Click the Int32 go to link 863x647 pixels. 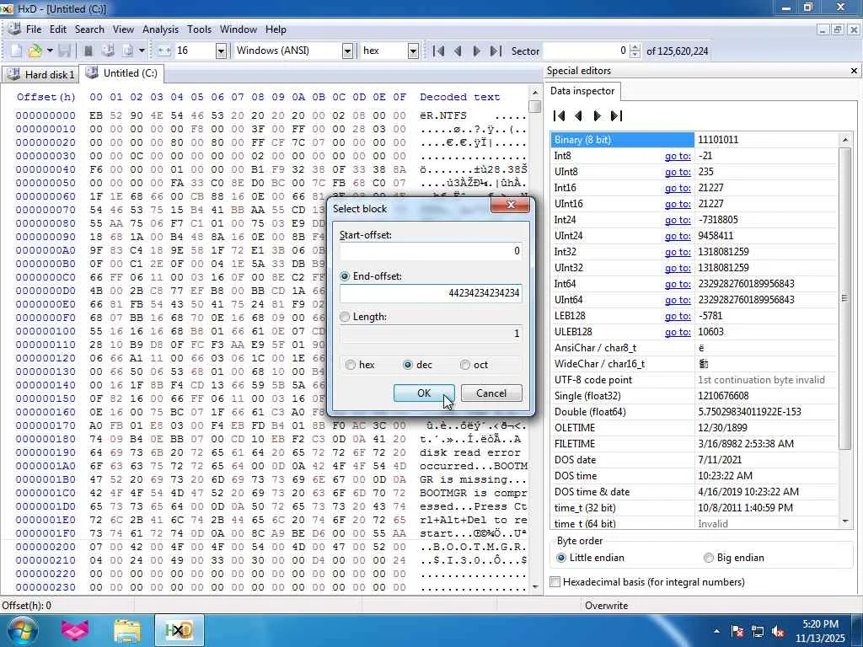(678, 251)
